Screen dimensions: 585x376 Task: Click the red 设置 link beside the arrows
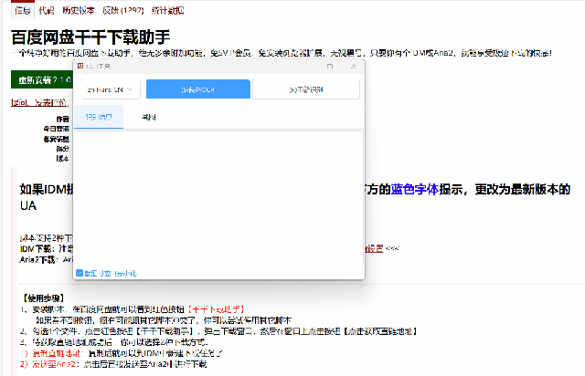374,248
